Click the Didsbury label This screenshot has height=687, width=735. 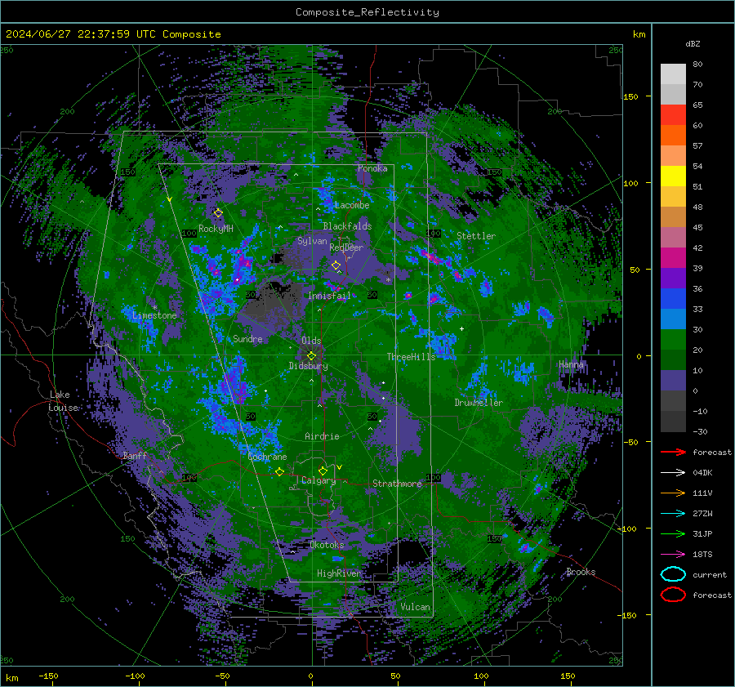point(309,366)
